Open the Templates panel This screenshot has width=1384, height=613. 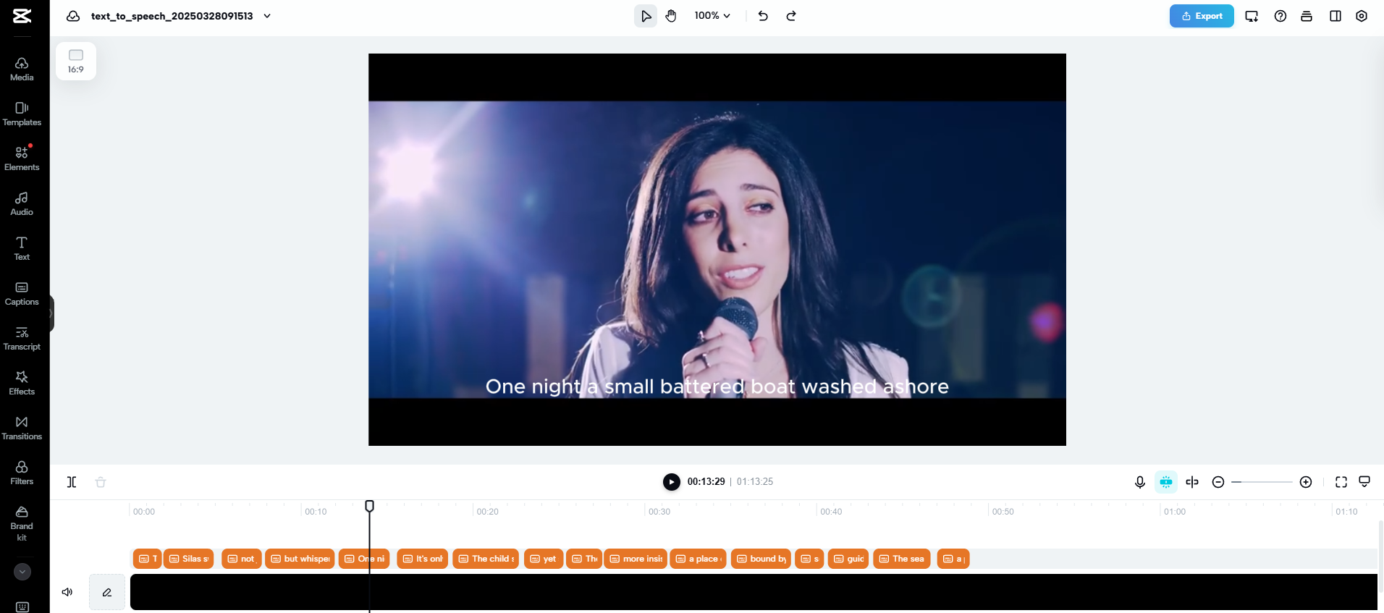click(x=22, y=114)
